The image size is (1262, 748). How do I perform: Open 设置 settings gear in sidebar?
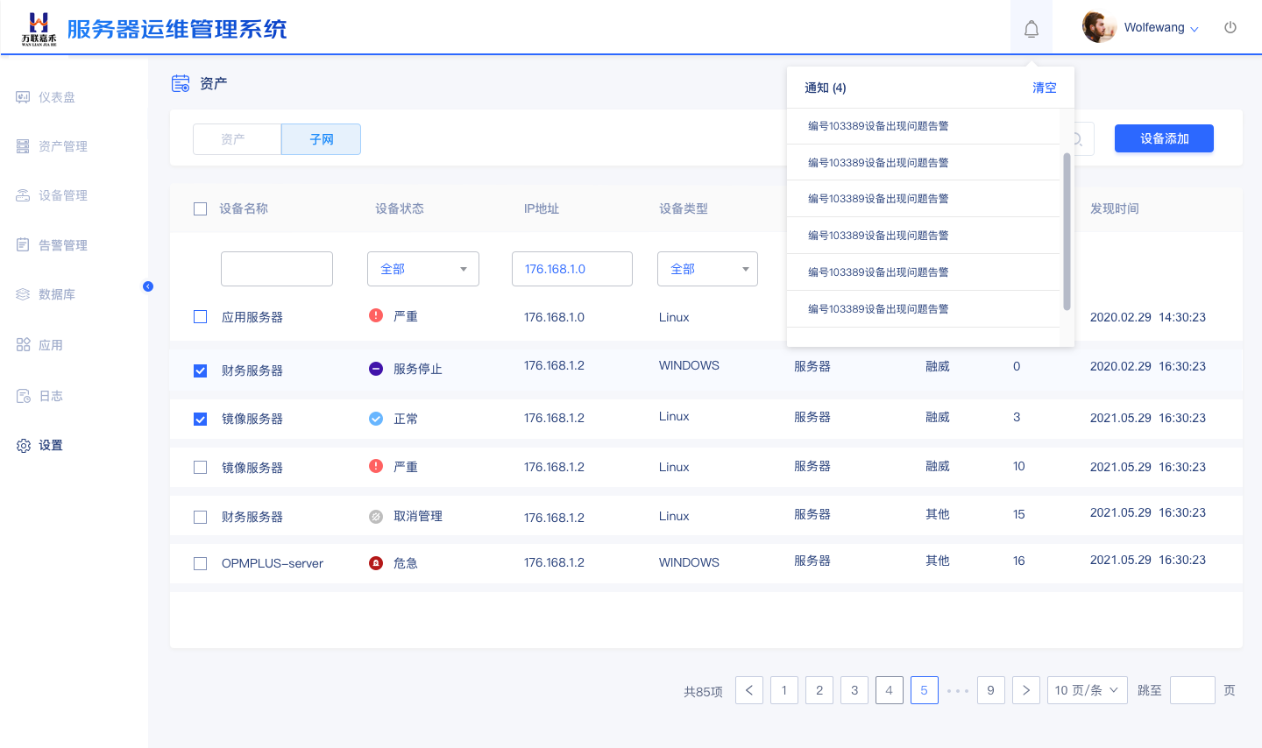pyautogui.click(x=24, y=446)
